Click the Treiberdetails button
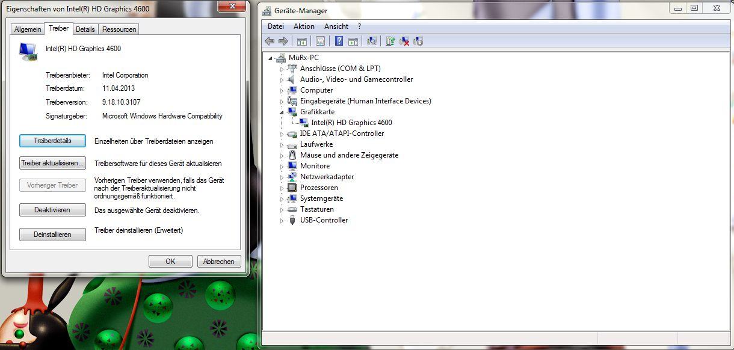The image size is (734, 350). [52, 141]
